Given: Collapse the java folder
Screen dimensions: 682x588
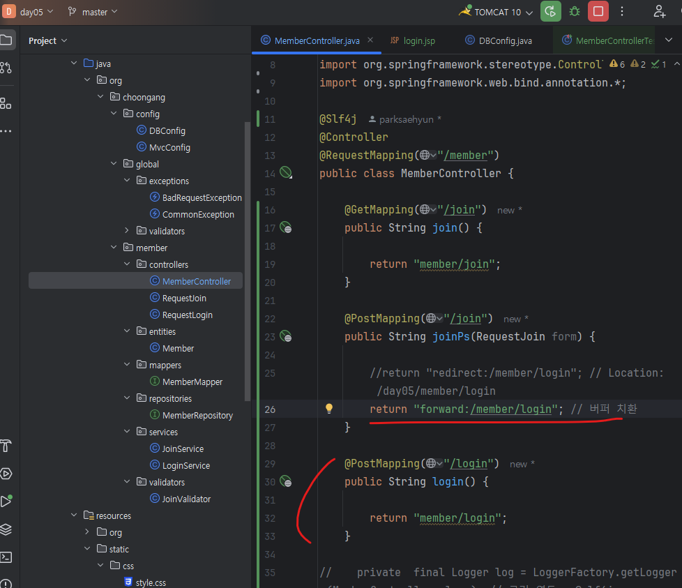Looking at the screenshot, I should point(74,63).
